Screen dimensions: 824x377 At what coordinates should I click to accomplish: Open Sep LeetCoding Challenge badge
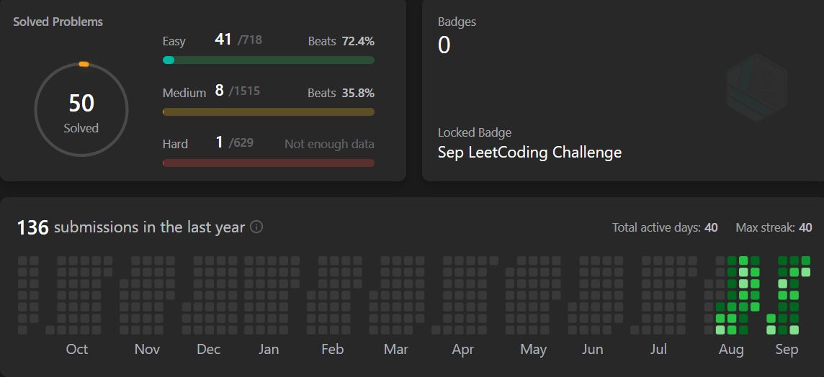[x=529, y=153]
